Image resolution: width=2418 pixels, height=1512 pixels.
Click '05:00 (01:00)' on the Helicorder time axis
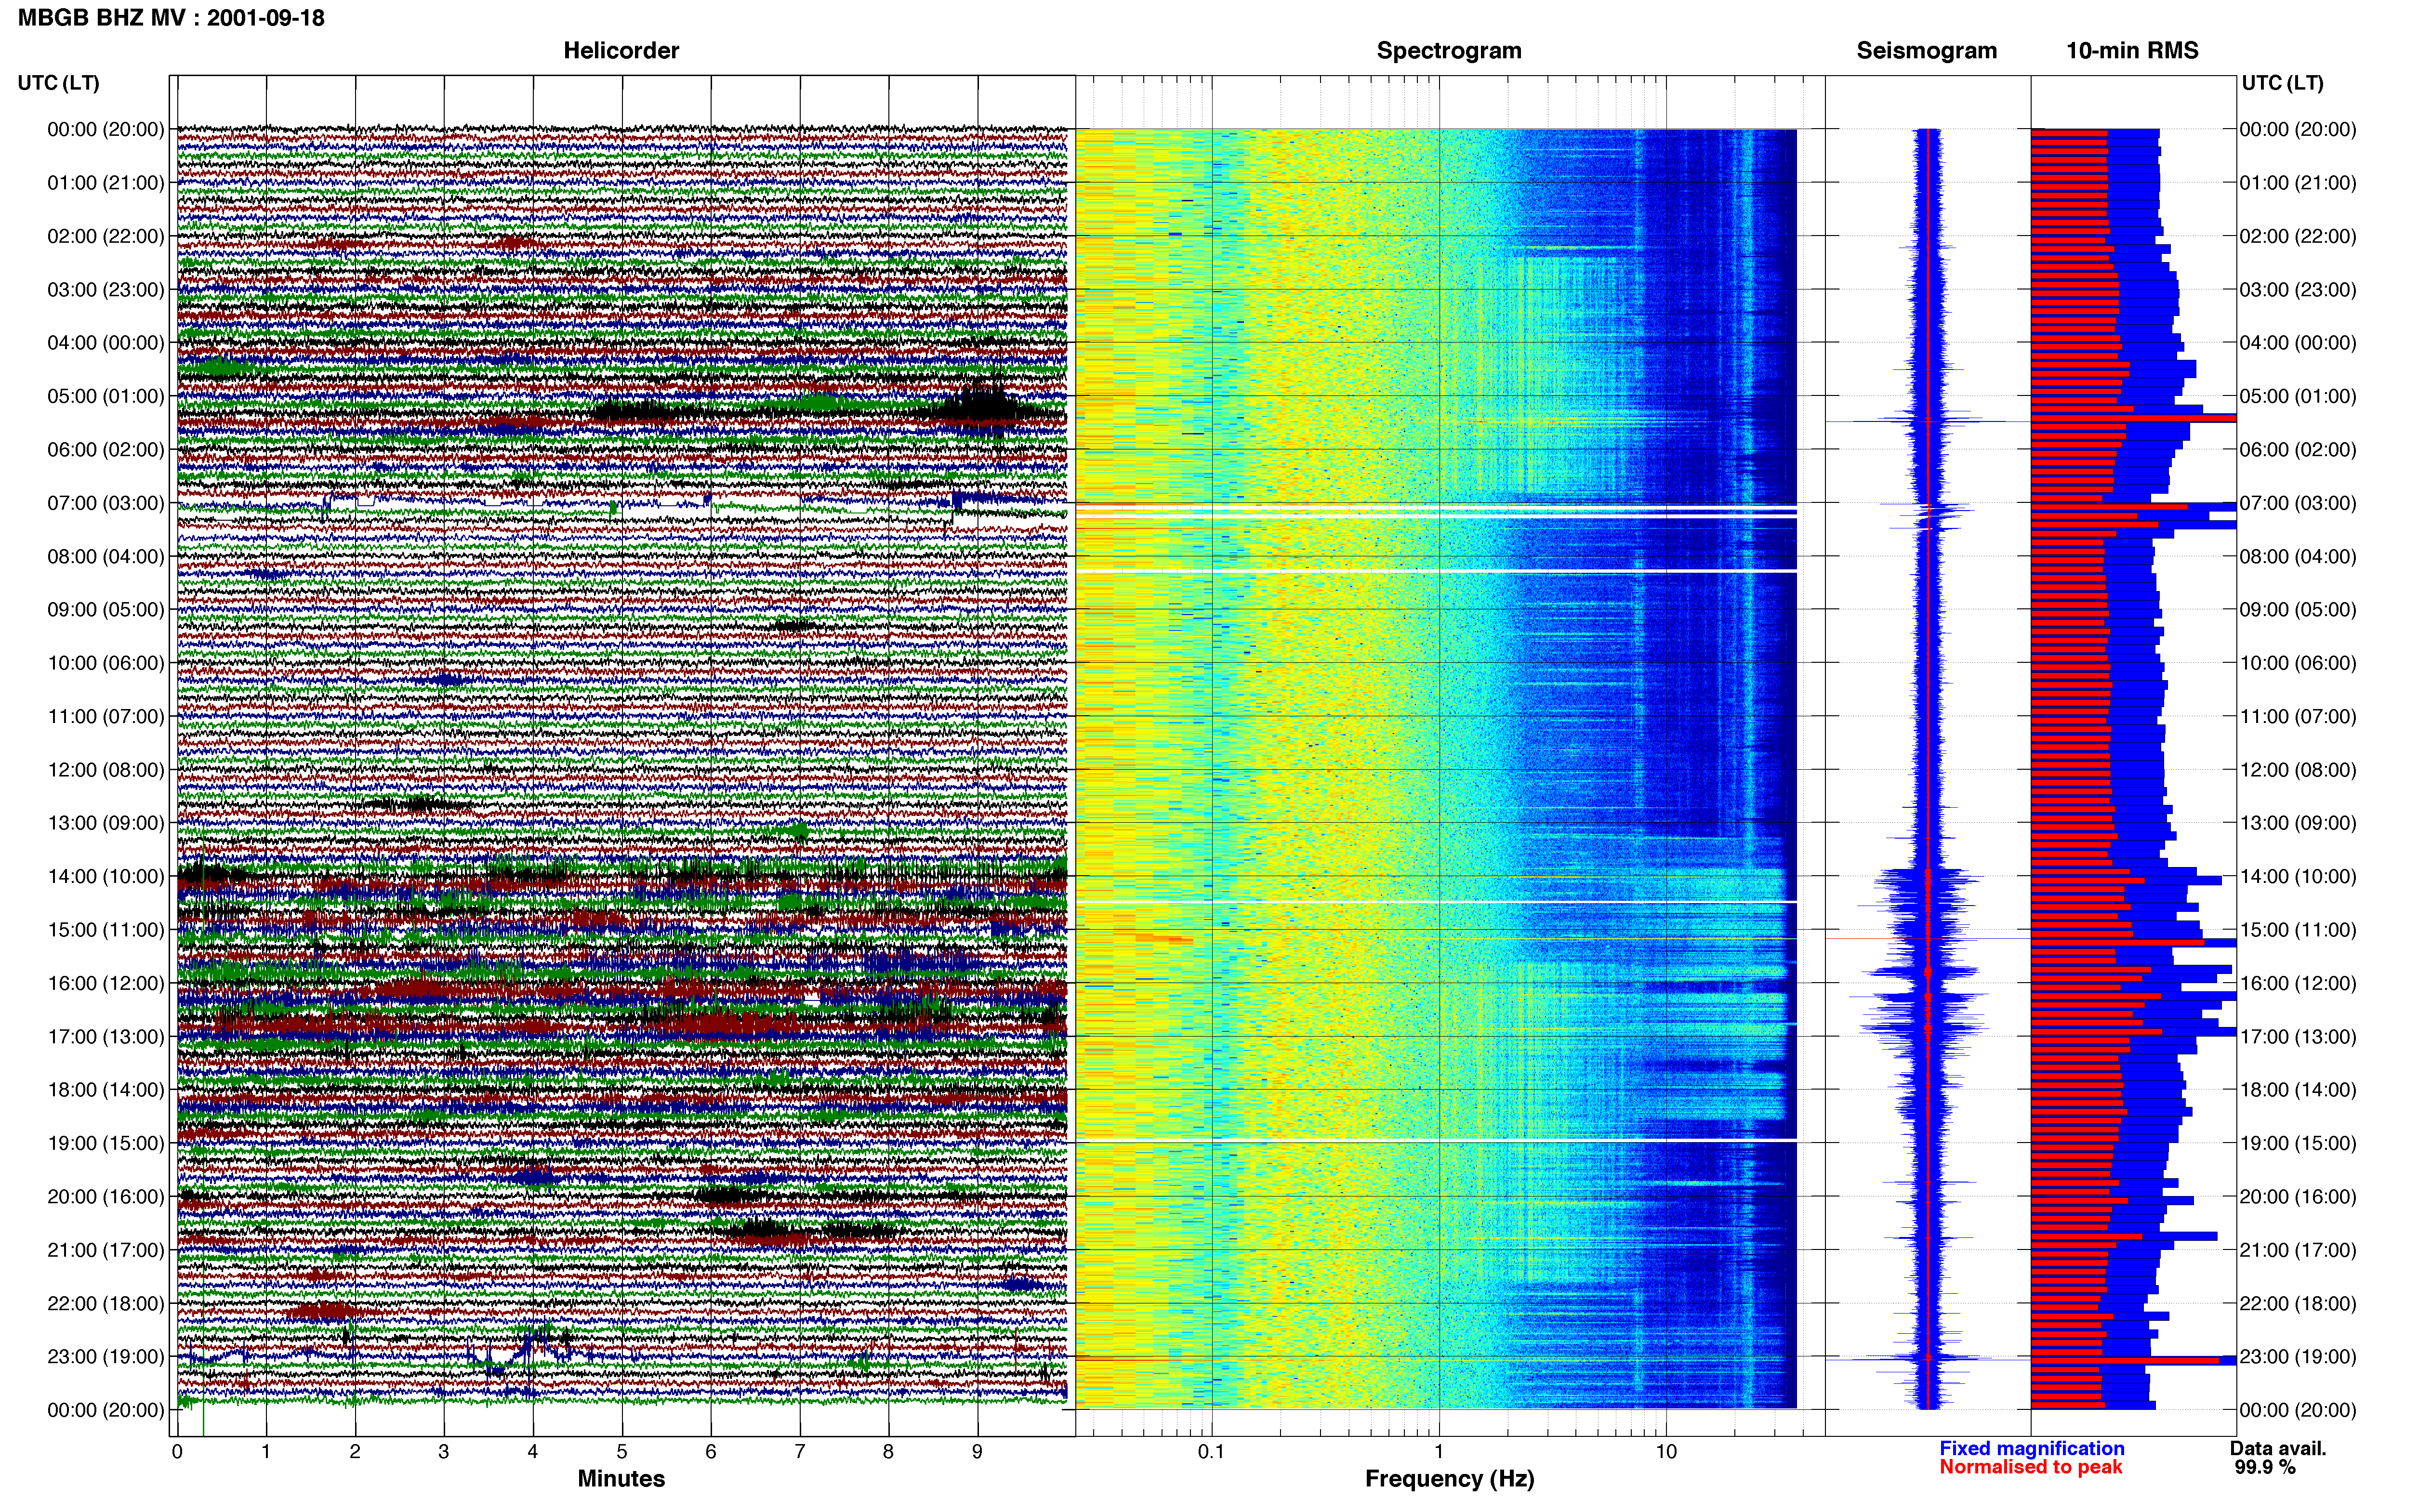click(x=106, y=396)
